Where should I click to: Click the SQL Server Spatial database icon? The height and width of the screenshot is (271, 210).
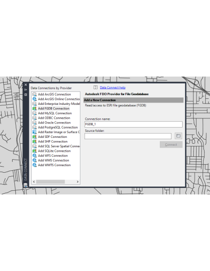coord(34,146)
